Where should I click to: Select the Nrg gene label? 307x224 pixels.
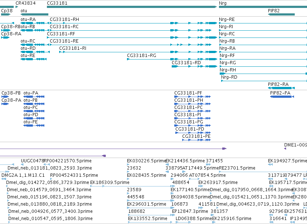click(223, 3)
